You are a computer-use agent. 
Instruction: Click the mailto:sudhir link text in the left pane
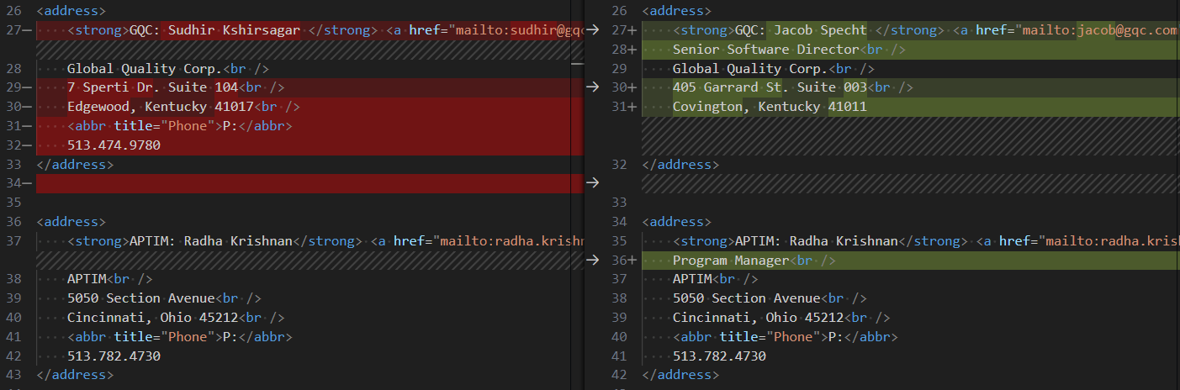point(519,30)
